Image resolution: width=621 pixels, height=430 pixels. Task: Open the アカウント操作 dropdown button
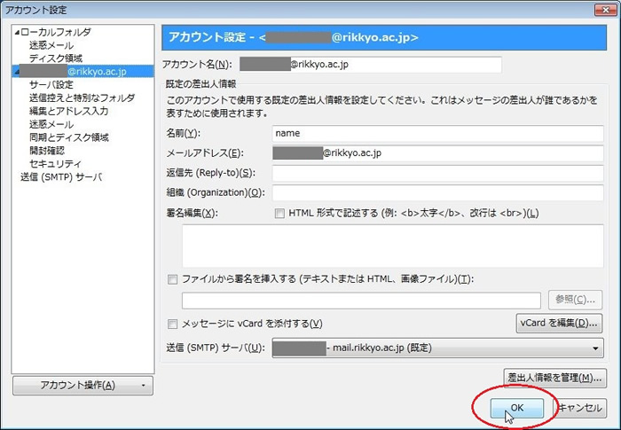[x=83, y=386]
